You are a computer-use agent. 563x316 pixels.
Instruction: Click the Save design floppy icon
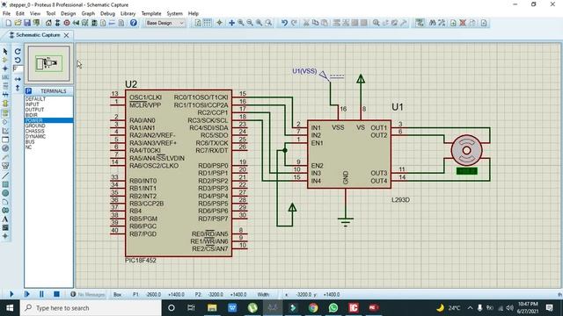[x=27, y=23]
